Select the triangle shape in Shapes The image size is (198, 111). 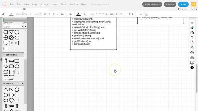[6, 89]
